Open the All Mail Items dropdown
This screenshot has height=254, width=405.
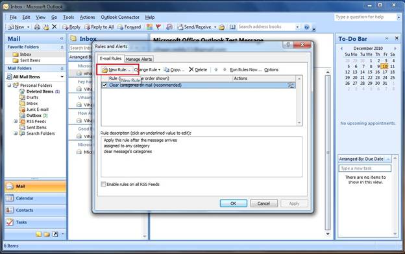62,76
